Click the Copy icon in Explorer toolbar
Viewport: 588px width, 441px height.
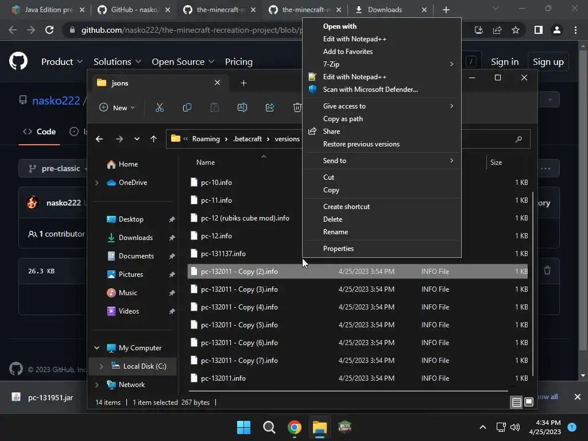click(x=187, y=107)
